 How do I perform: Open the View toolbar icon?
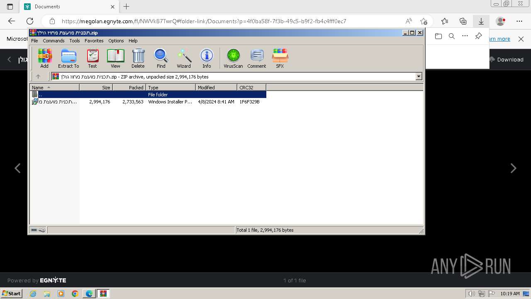(x=115, y=58)
